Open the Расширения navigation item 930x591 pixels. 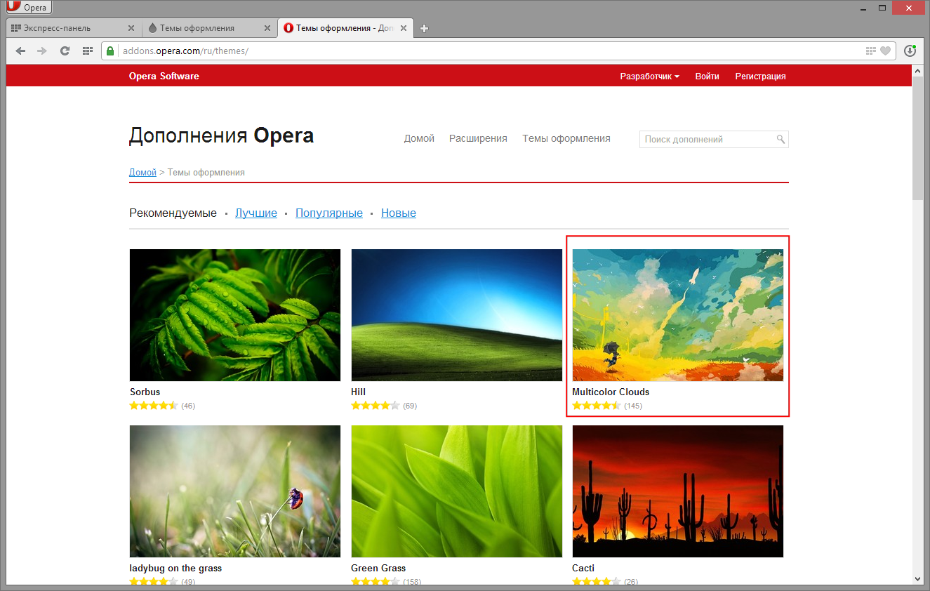(x=478, y=138)
